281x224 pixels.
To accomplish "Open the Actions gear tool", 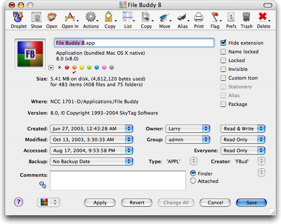I will [x=91, y=17].
